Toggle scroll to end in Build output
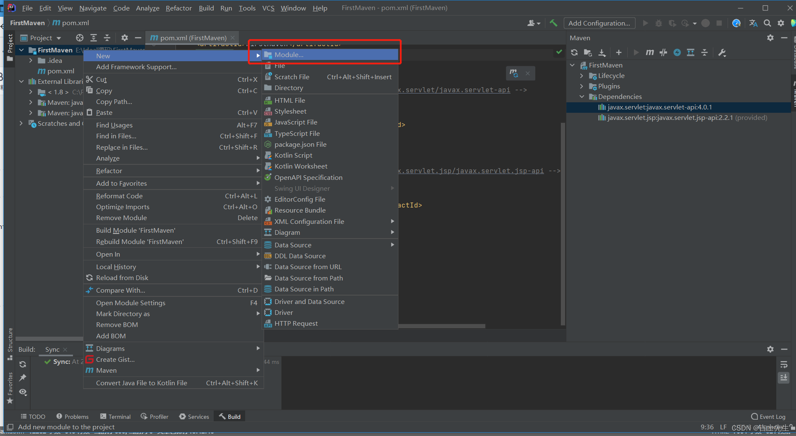Viewport: 796px width, 436px height. point(784,378)
